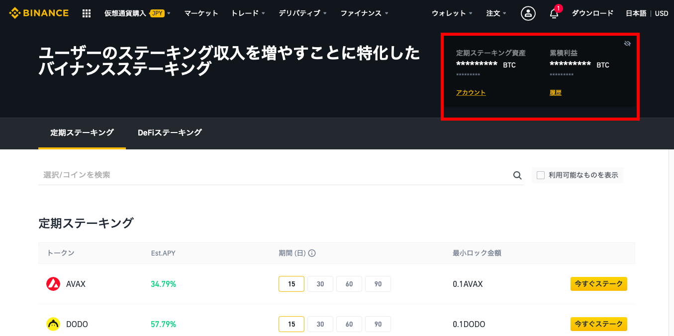This screenshot has width=674, height=336.
Task: Click the AVAX 34.79% APY value
Action: click(164, 284)
